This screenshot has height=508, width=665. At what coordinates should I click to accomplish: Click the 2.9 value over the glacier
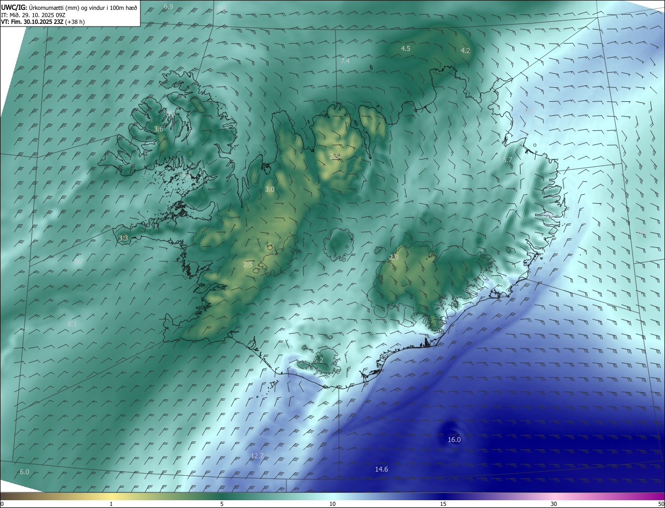(394, 258)
